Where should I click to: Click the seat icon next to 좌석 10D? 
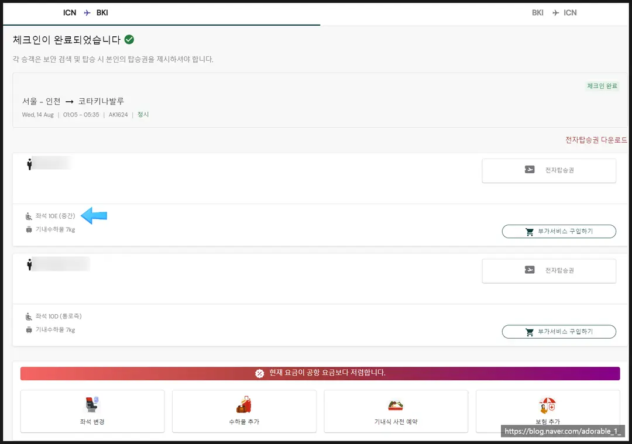(29, 316)
